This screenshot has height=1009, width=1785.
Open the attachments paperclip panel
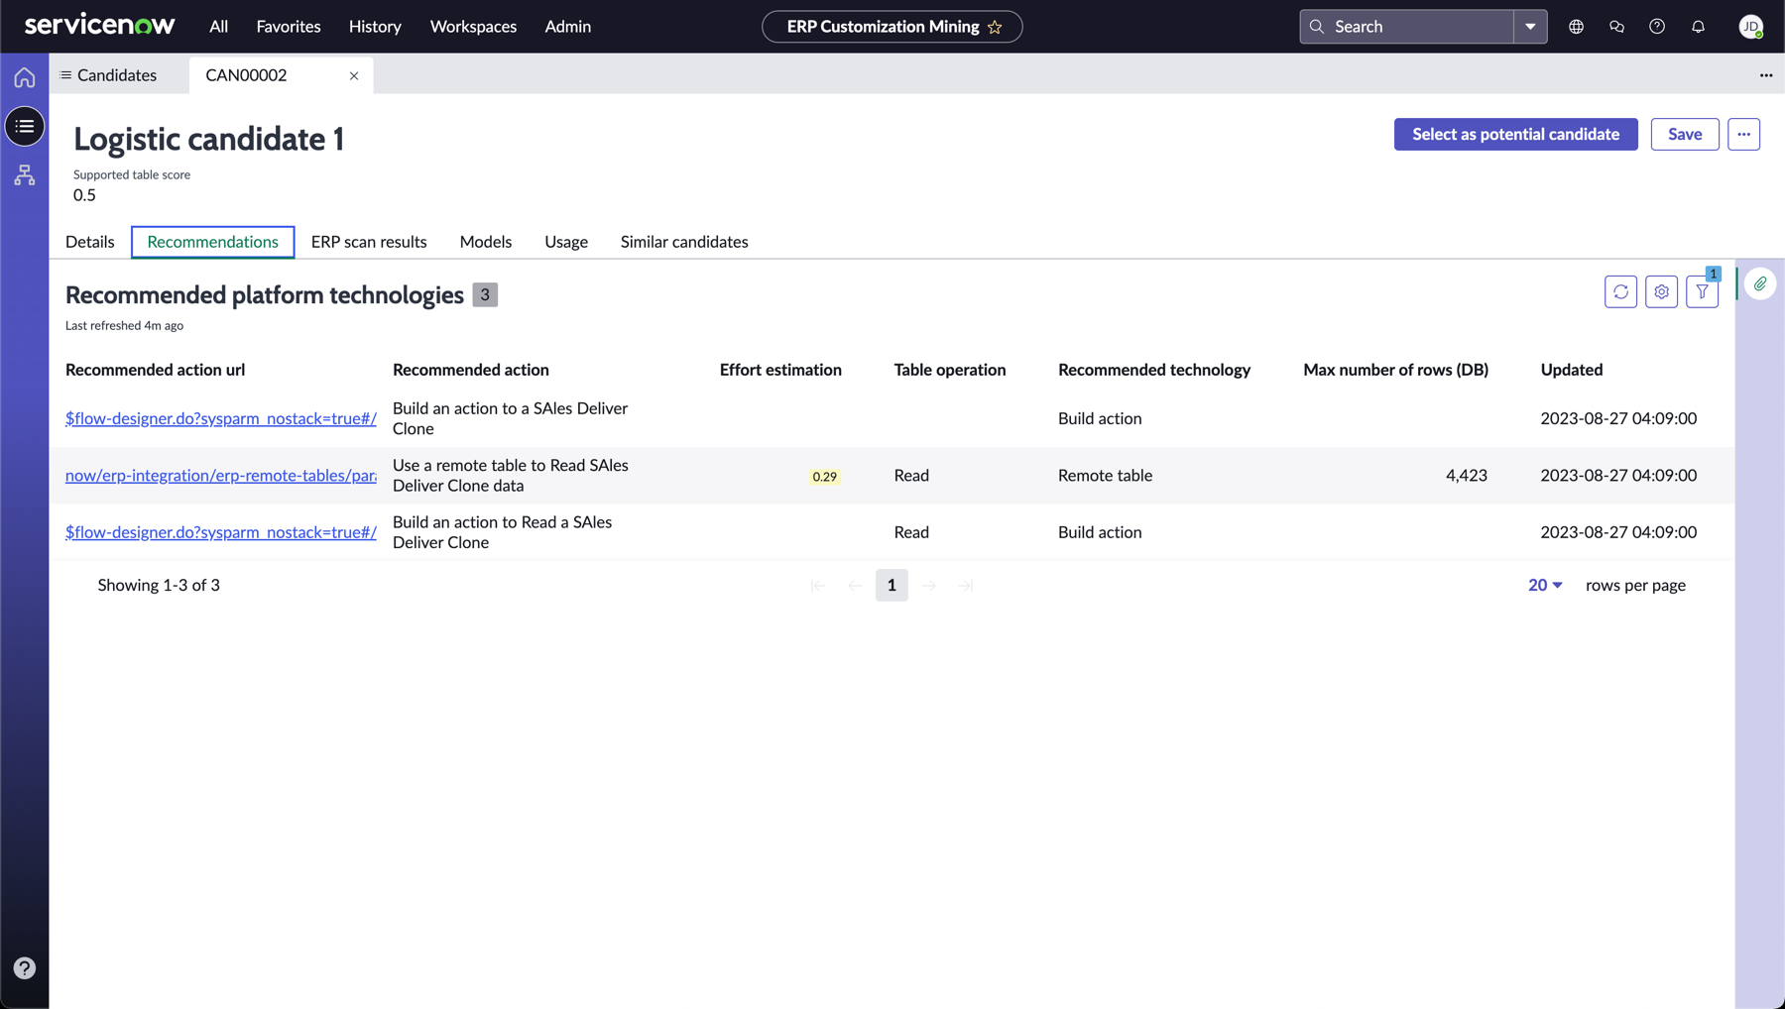pyautogui.click(x=1760, y=284)
